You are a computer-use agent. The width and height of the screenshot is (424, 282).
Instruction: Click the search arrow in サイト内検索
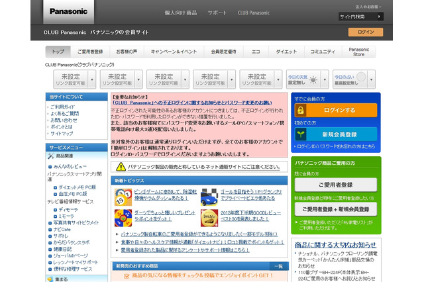[x=379, y=17]
